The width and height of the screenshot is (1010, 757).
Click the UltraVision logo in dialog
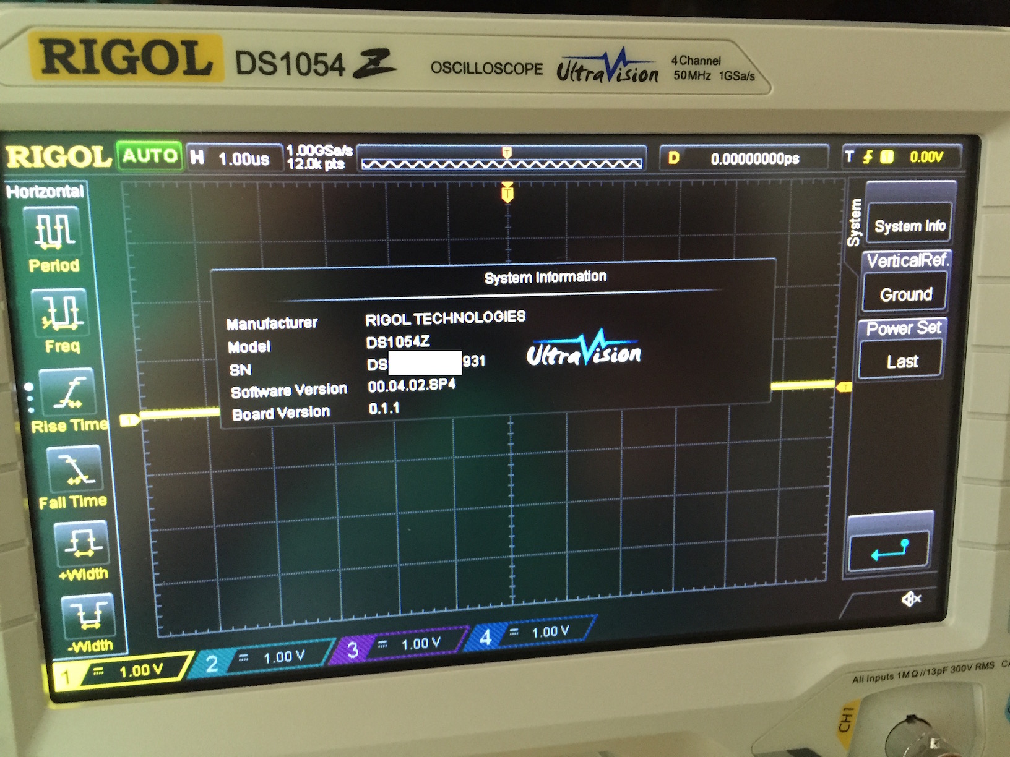(584, 349)
